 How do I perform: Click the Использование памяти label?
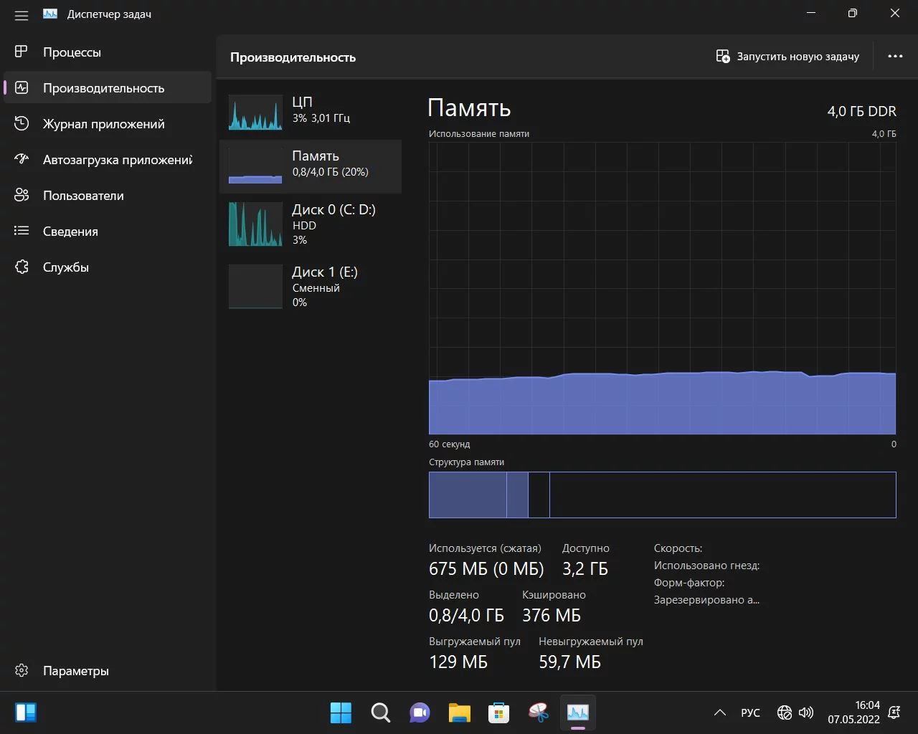479,134
